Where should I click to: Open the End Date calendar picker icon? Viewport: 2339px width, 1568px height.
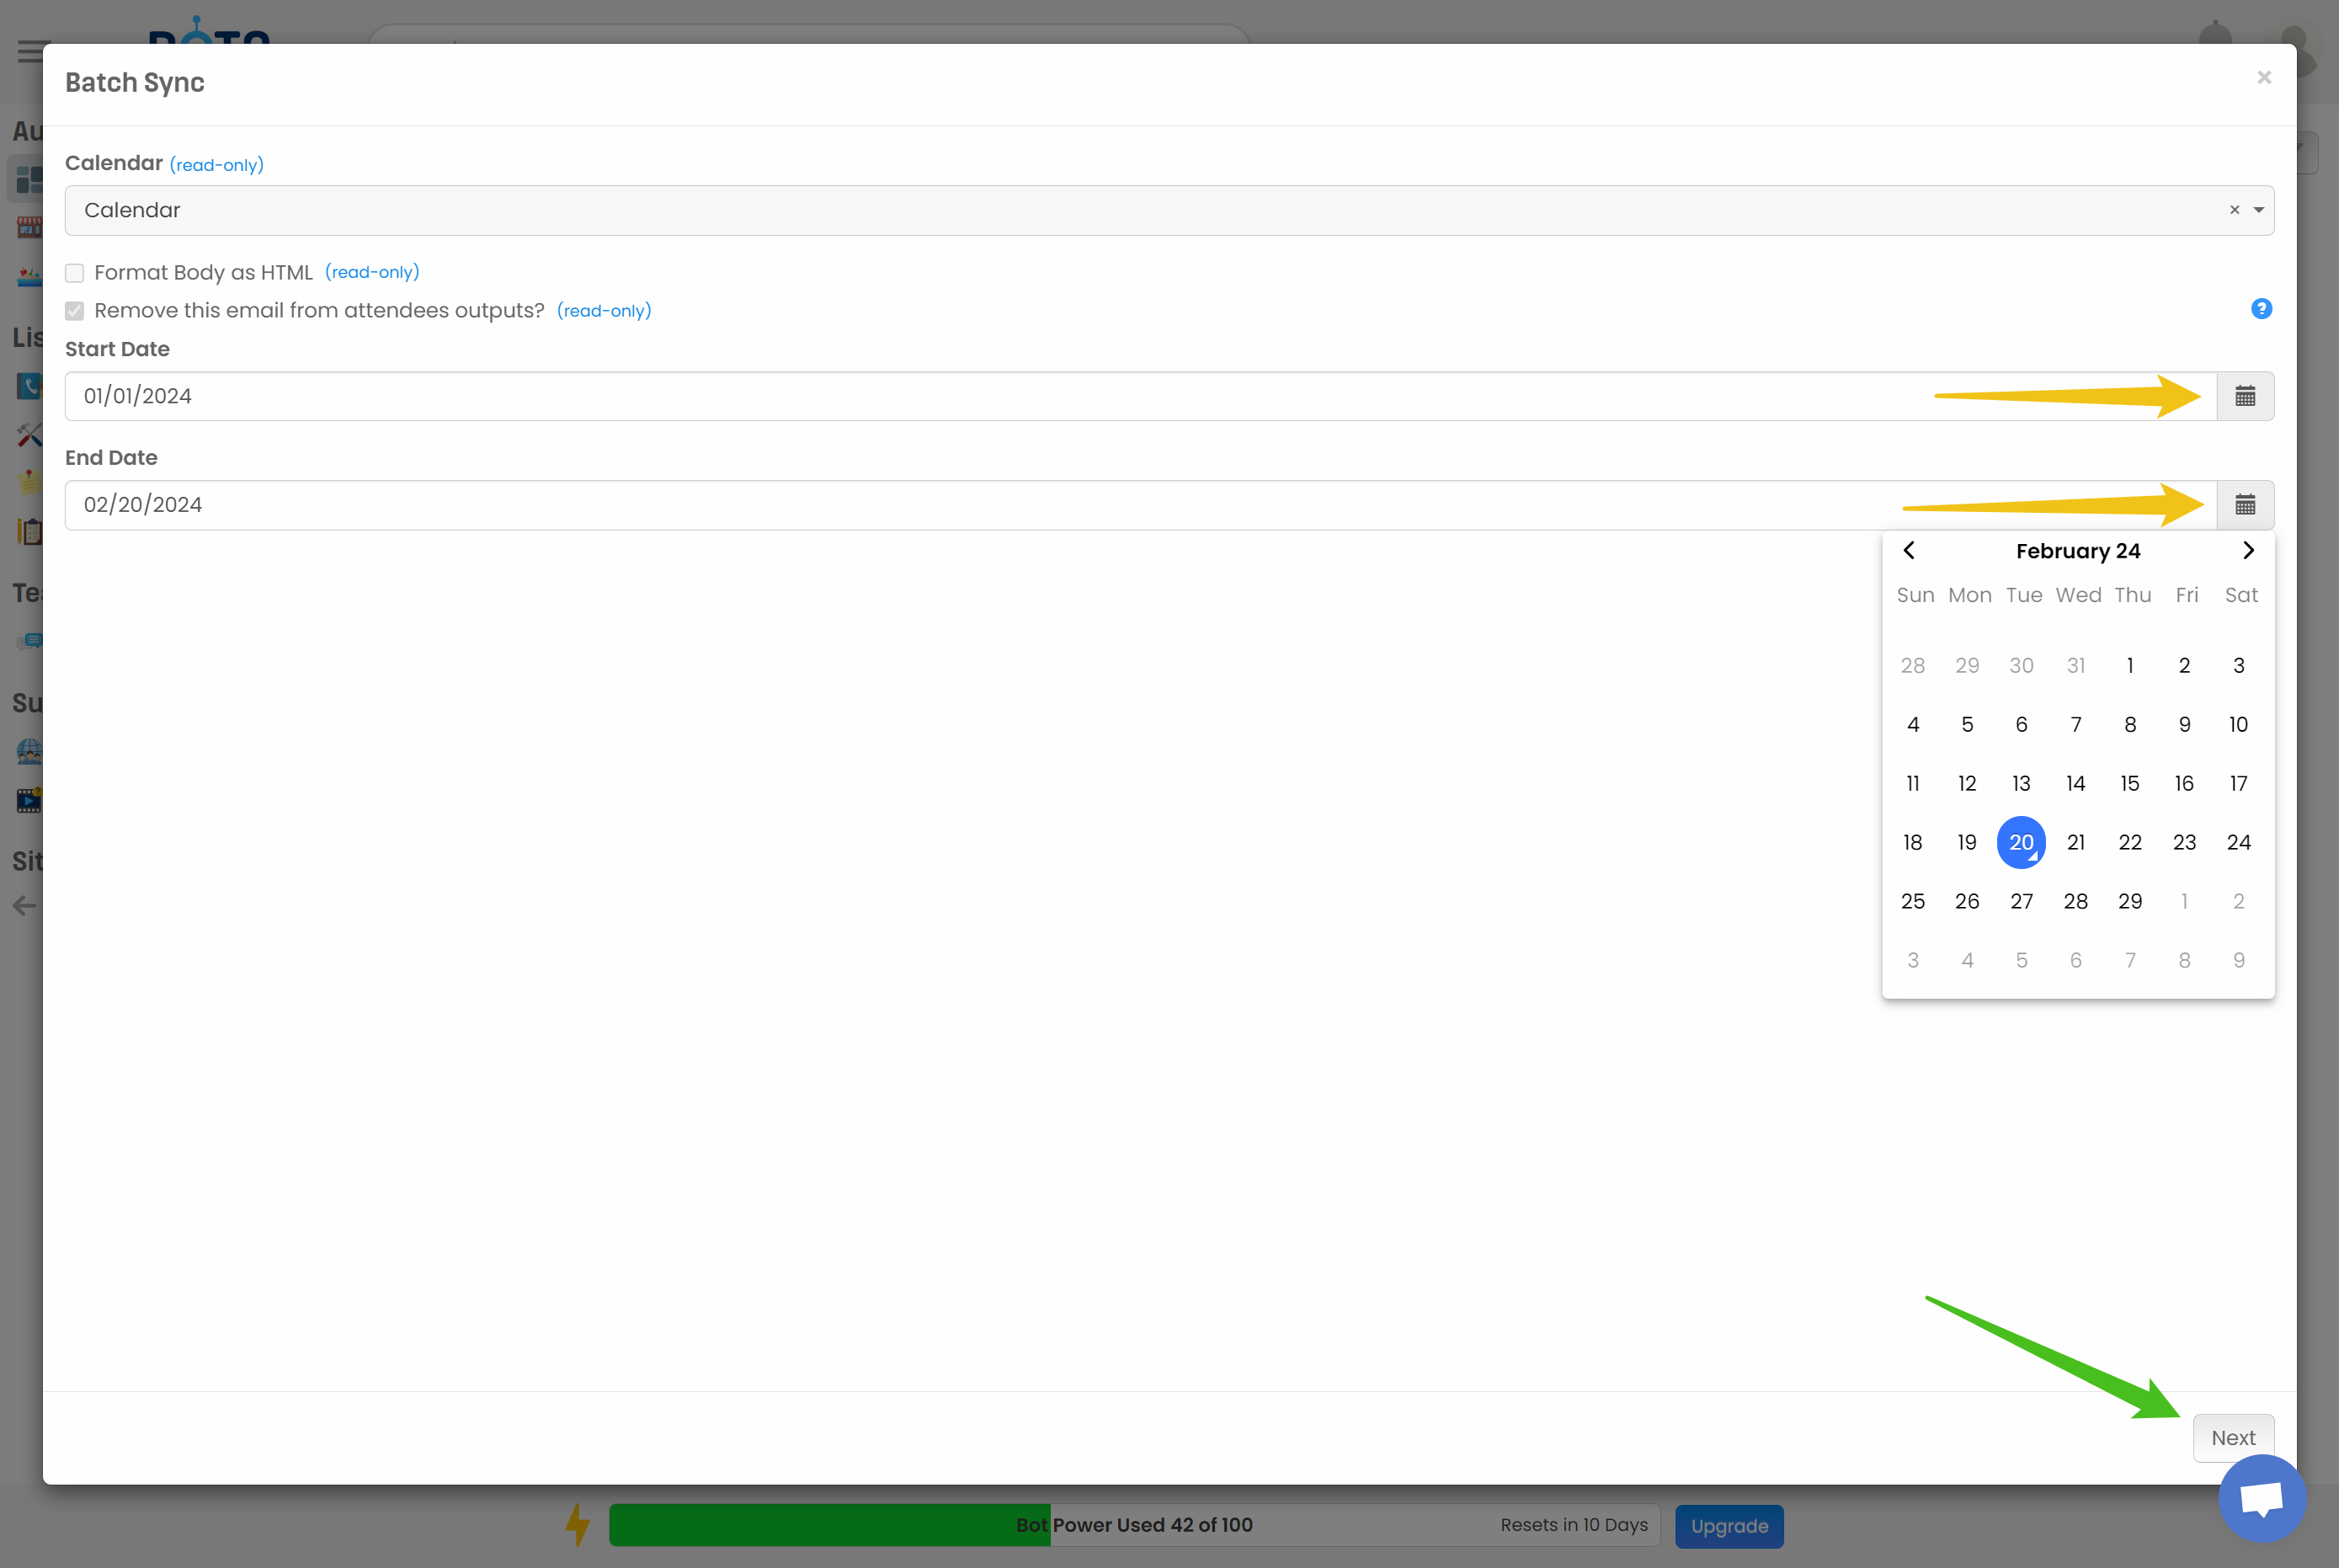click(2245, 505)
